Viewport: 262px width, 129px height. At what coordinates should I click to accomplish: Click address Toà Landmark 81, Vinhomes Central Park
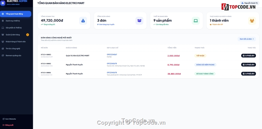(x=124, y=75)
